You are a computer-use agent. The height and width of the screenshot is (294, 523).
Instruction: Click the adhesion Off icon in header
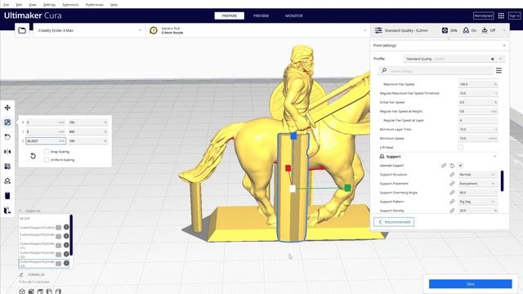click(x=485, y=30)
